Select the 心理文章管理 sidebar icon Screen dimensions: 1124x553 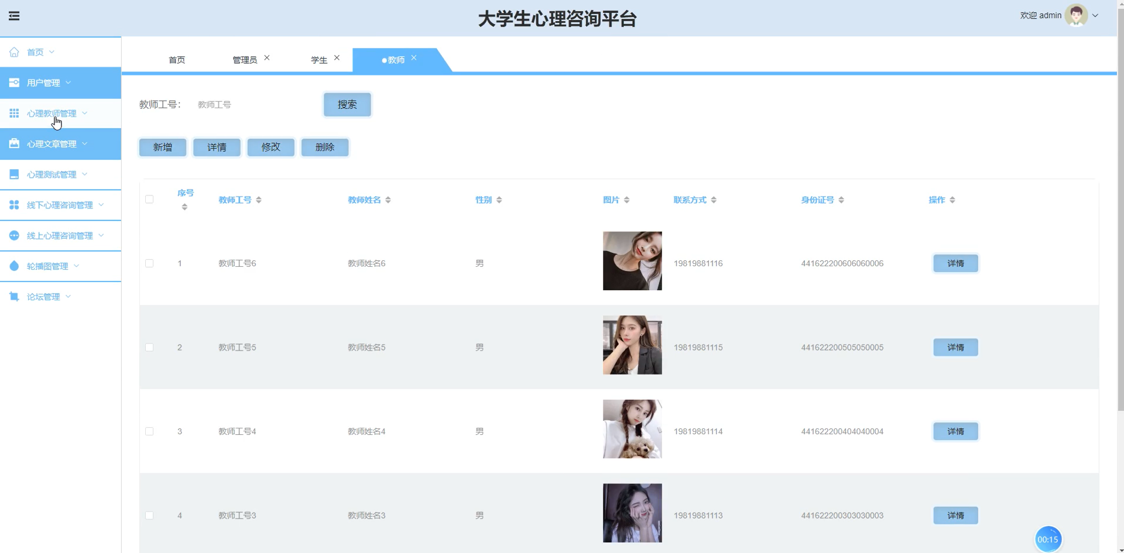(x=14, y=143)
